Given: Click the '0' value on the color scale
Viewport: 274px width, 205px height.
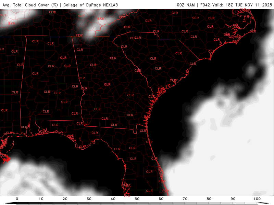Looking at the screenshot, I should pos(17,199).
